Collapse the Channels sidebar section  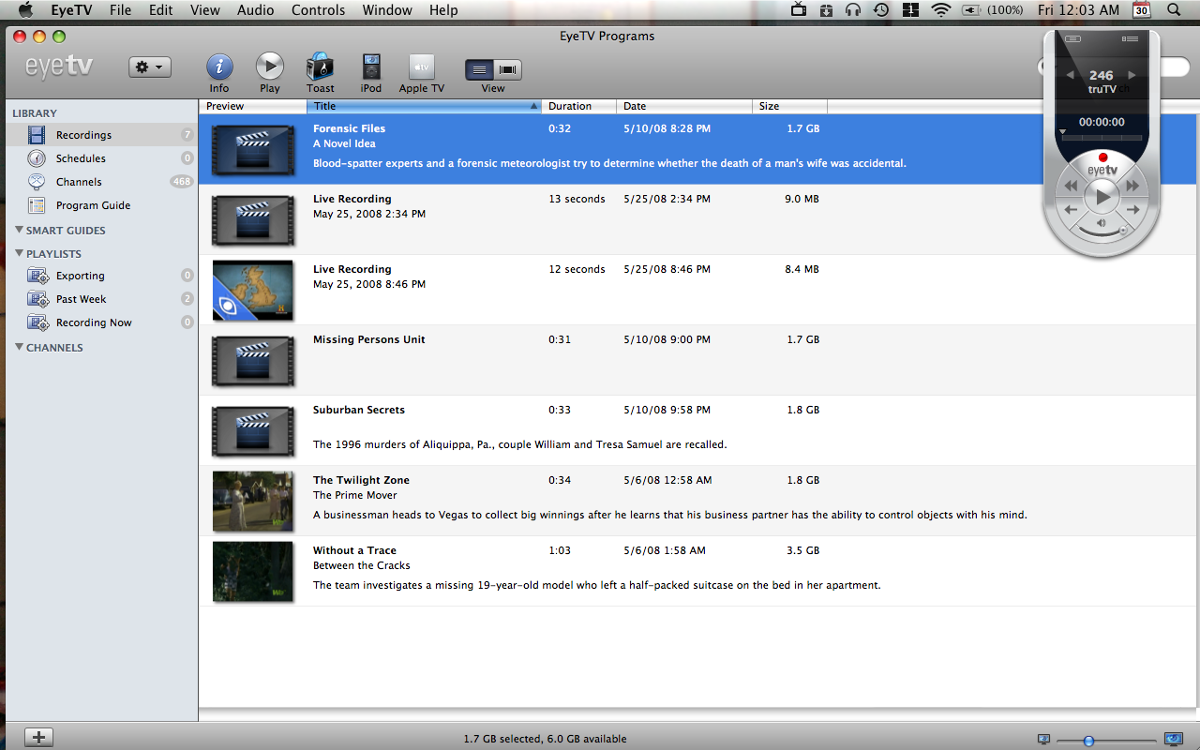(19, 347)
